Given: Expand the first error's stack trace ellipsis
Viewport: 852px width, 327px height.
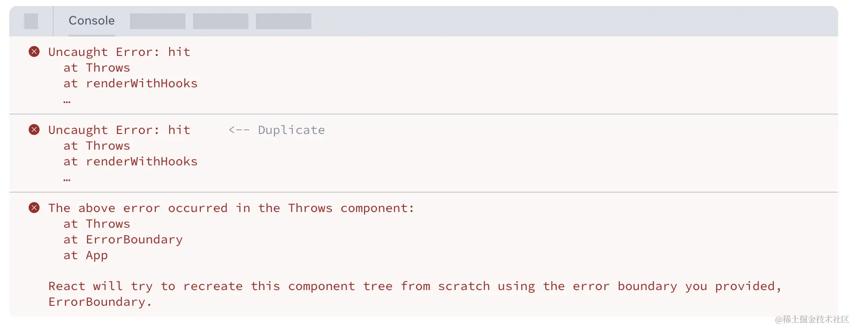Looking at the screenshot, I should tap(67, 101).
